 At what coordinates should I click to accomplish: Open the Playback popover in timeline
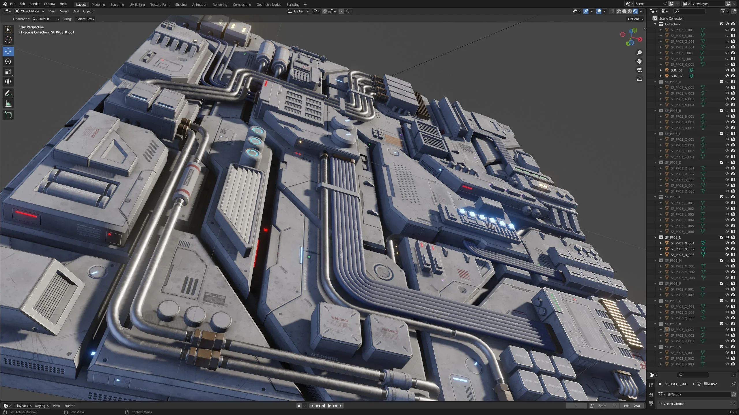point(23,406)
